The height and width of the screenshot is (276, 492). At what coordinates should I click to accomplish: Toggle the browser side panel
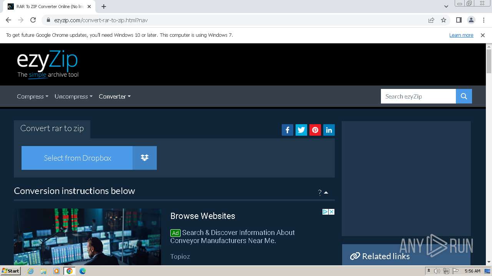click(459, 20)
